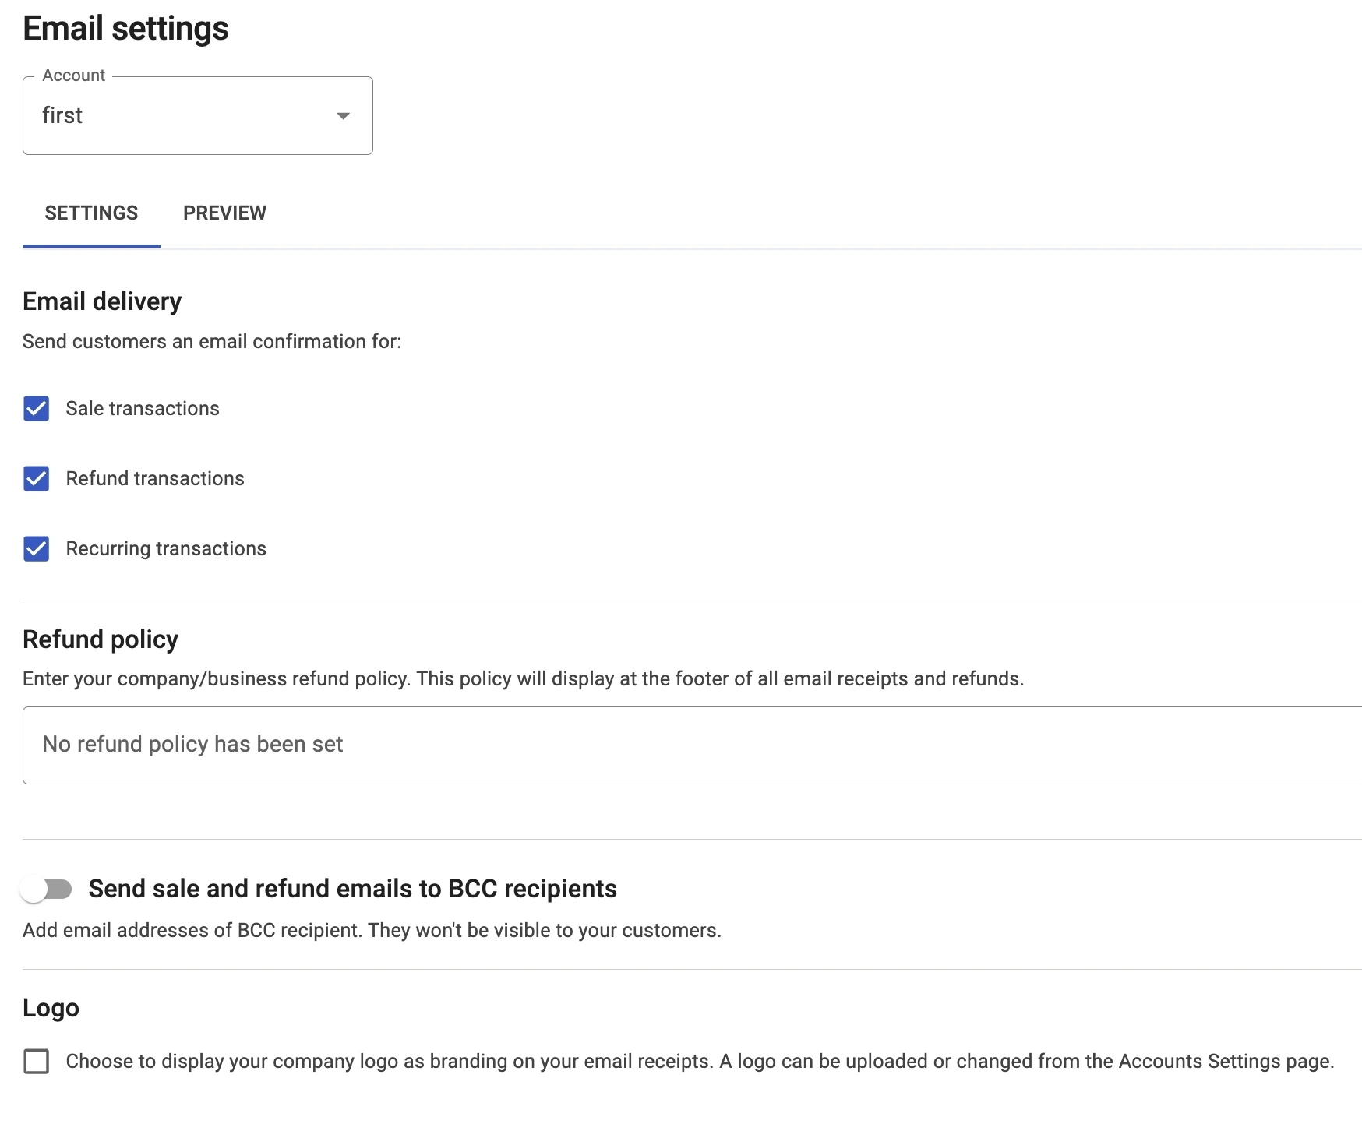Click the "Recurring transactions" label text
This screenshot has width=1362, height=1145.
pos(166,549)
